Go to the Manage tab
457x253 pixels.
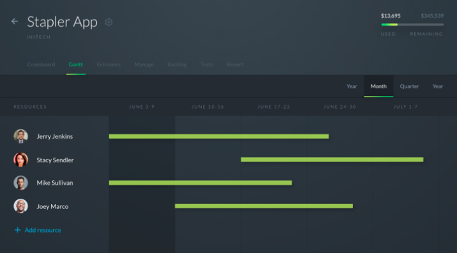(x=144, y=65)
